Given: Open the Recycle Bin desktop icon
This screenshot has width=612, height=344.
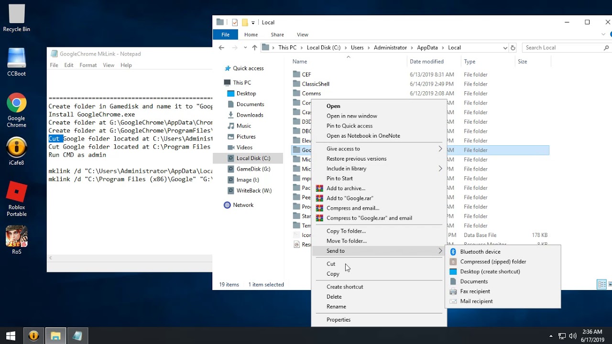Looking at the screenshot, I should (x=16, y=18).
